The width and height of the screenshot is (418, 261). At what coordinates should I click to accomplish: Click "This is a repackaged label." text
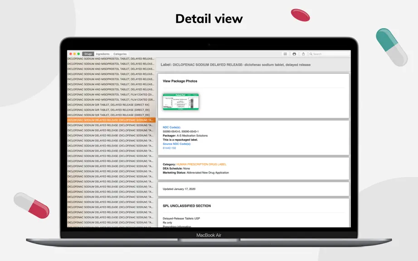pos(180,140)
